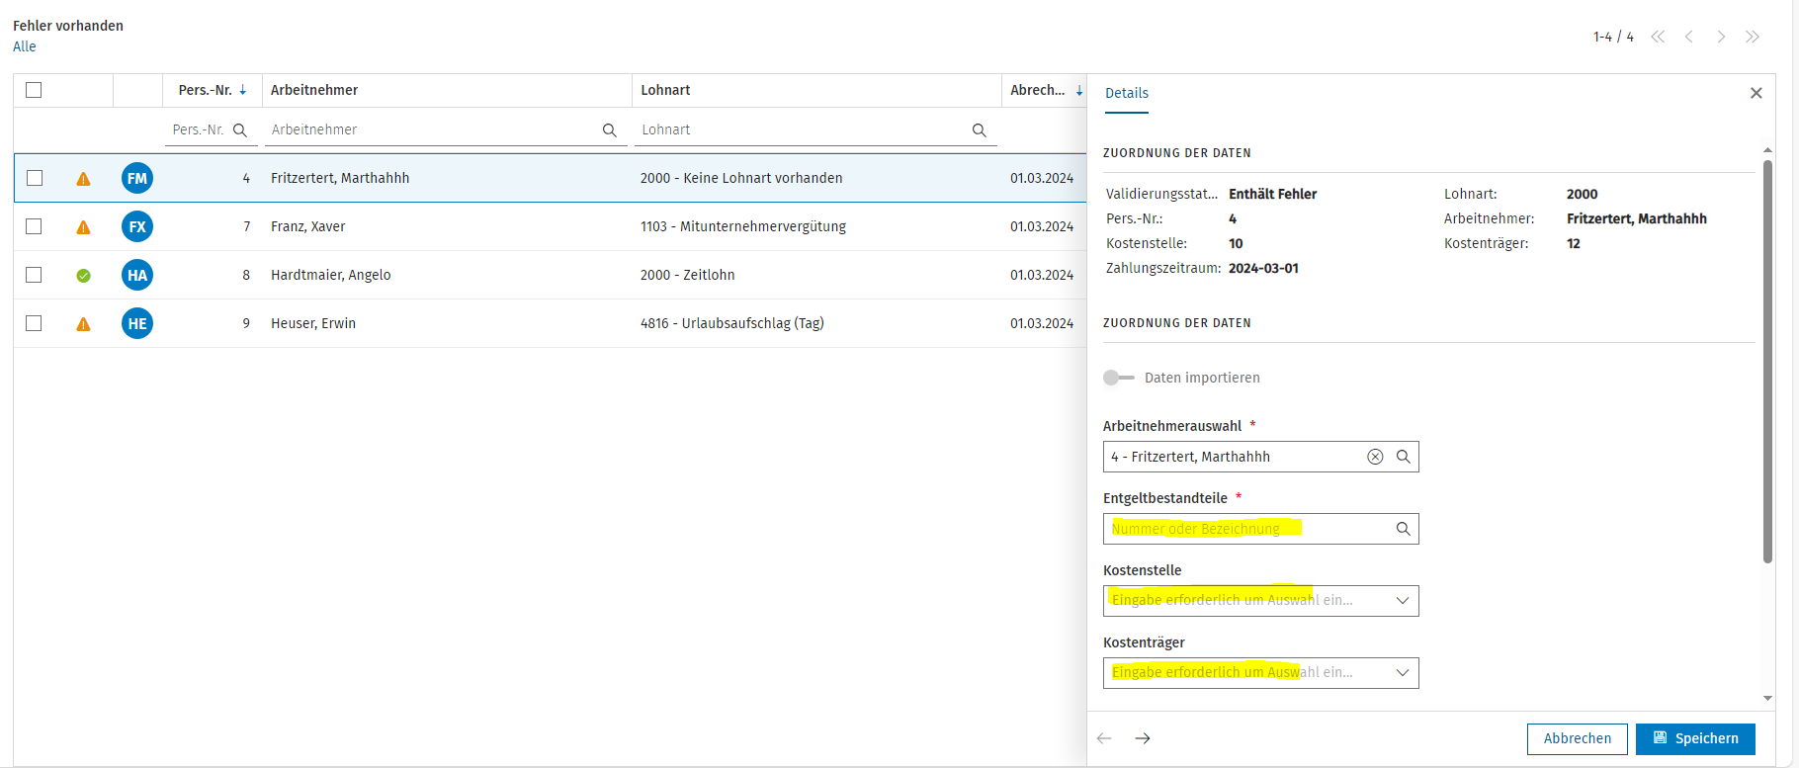1799x768 pixels.
Task: Go to the first page of results
Action: 1658,37
